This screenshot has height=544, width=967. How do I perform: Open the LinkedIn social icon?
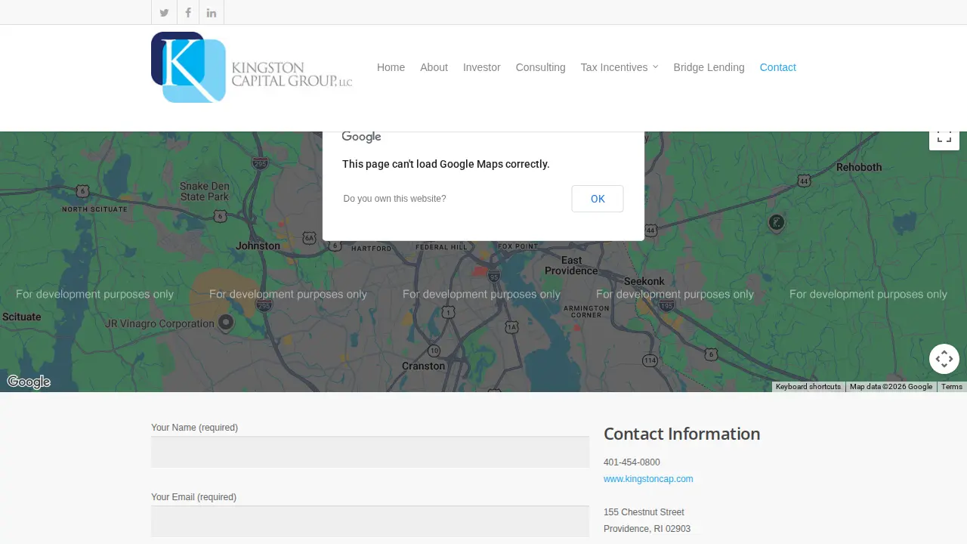point(212,13)
